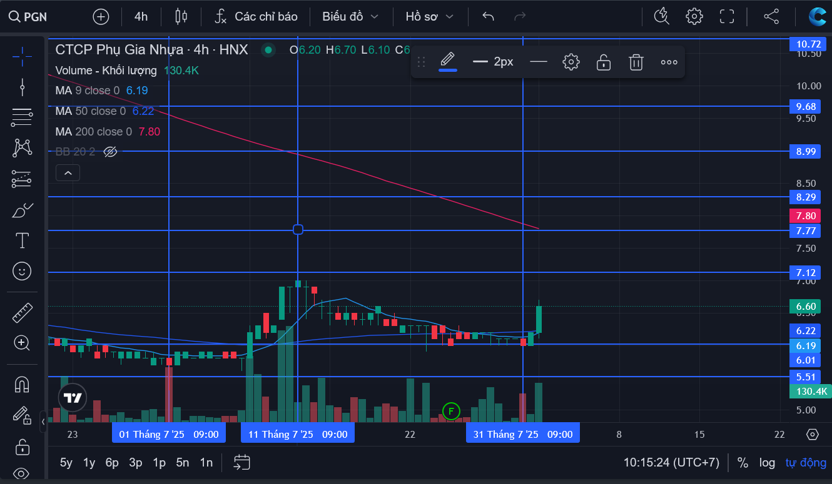
Task: Open the timezone menu at 10:15:24 (UTC+7)
Action: pos(671,463)
